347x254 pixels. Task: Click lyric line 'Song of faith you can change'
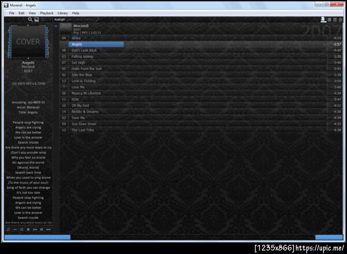pos(28,188)
